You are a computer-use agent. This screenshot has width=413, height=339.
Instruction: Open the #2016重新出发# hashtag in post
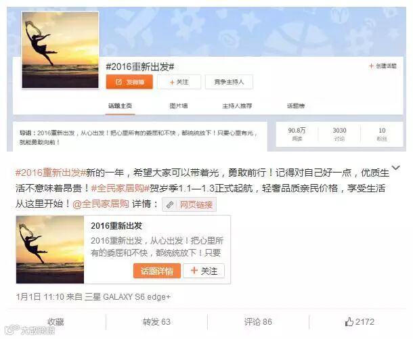click(x=51, y=173)
